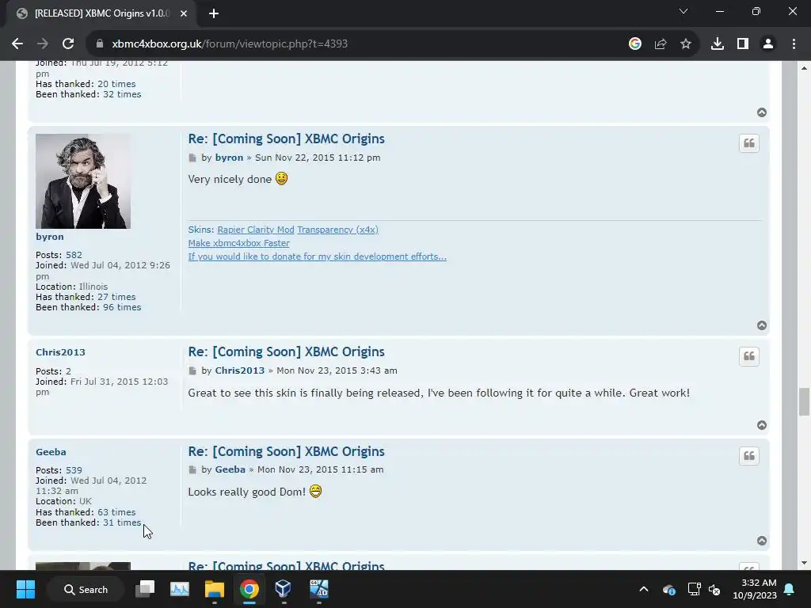Open the Make xbmc4xbox Faster link

(x=238, y=243)
